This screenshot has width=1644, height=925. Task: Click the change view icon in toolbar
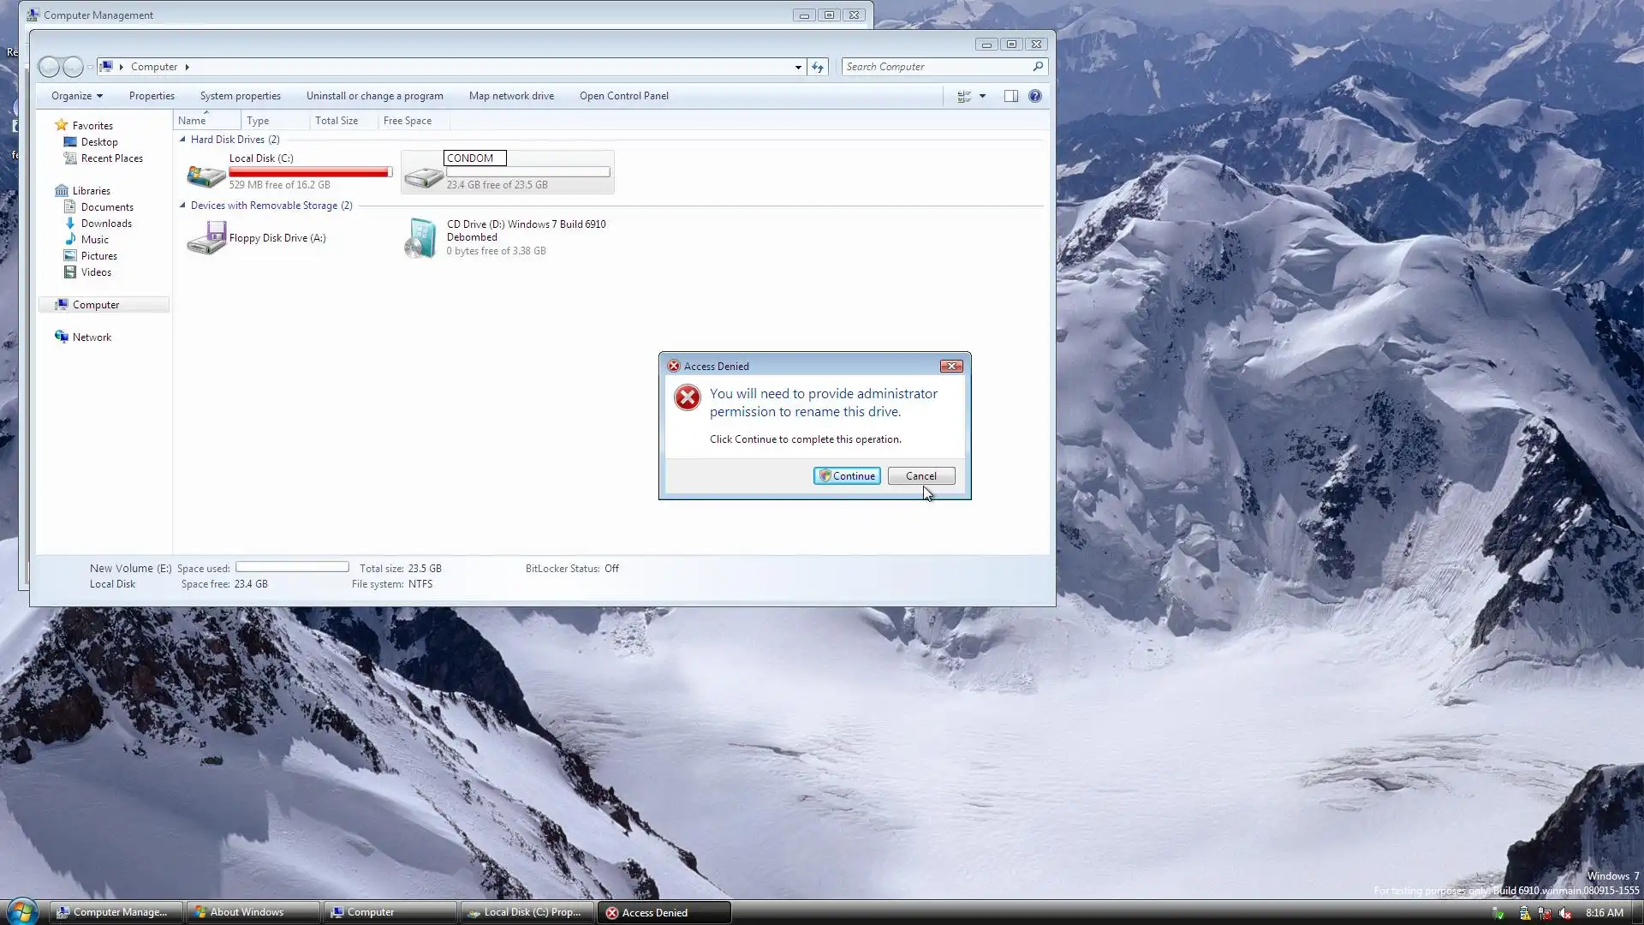[964, 96]
